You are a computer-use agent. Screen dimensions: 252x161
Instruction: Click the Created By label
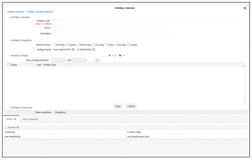click(x=10, y=132)
